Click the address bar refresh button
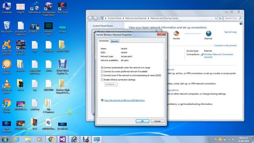This screenshot has width=254, height=143. click(x=220, y=18)
